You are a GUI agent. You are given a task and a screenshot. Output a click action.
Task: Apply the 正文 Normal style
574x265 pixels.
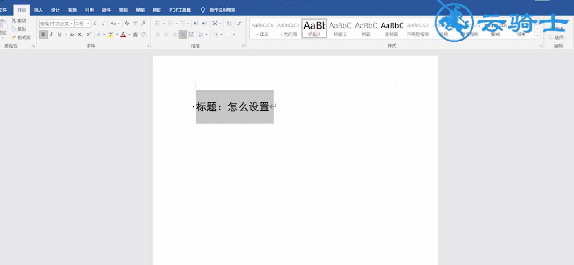pos(262,29)
